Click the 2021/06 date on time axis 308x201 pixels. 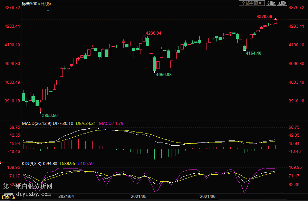208,196
